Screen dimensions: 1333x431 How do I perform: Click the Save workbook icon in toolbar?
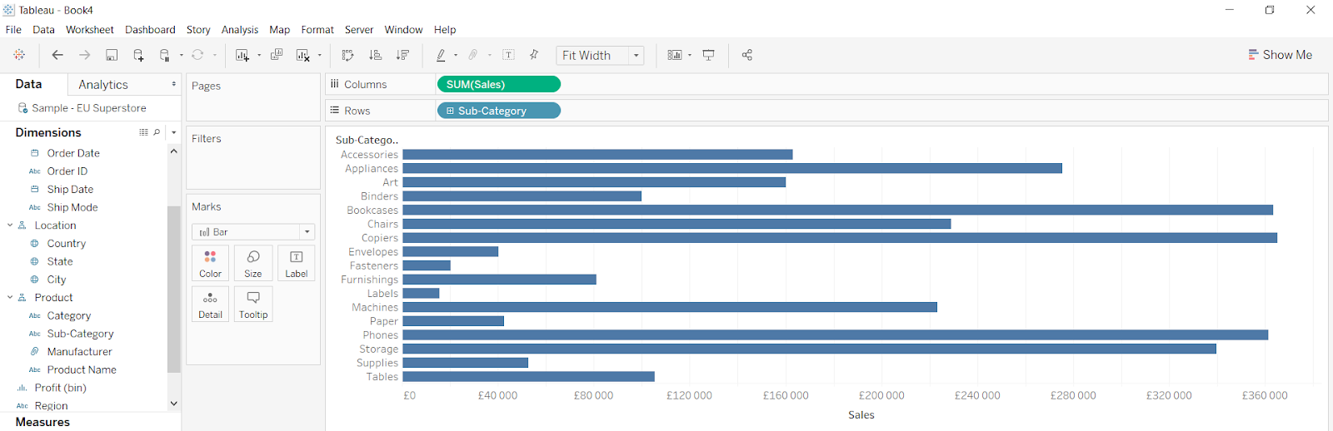click(x=112, y=55)
